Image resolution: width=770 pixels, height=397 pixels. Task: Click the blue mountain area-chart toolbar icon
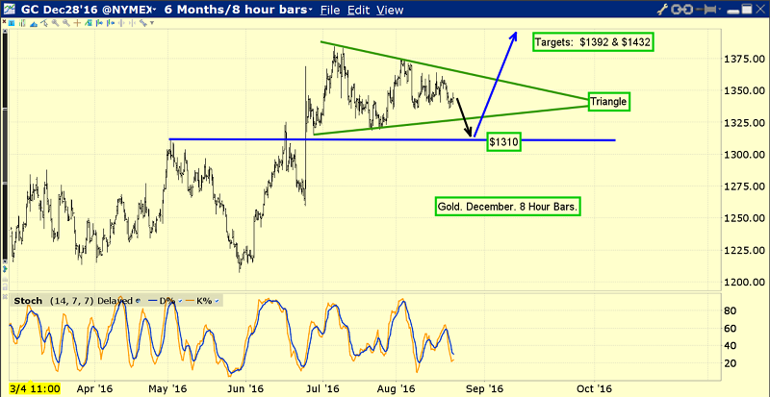coord(34,24)
